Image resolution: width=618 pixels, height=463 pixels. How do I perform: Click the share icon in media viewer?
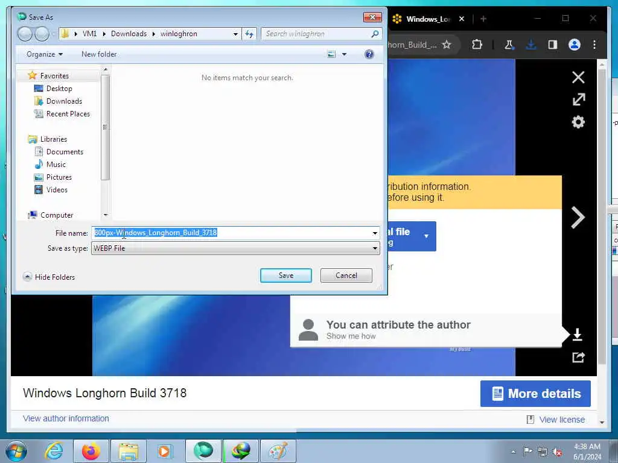click(578, 357)
